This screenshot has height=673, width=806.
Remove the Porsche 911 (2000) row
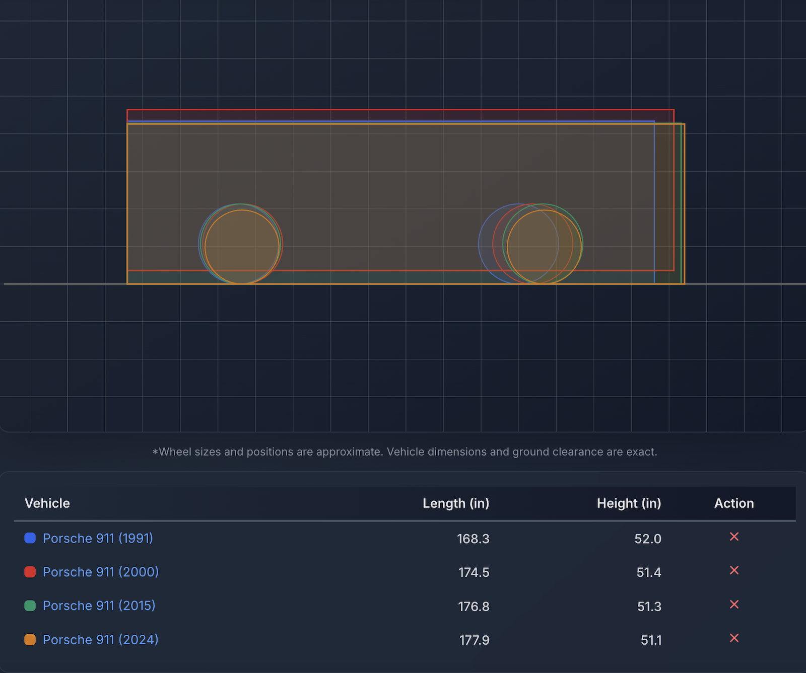[734, 571]
